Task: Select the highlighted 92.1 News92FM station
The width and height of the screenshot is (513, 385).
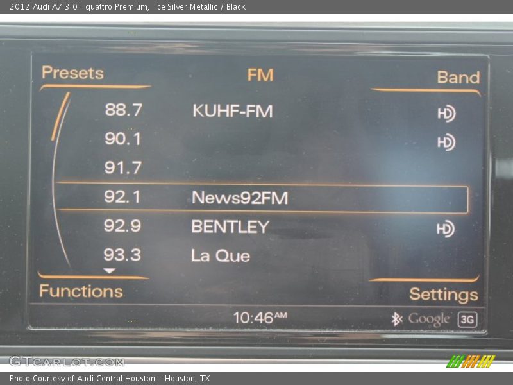Action: coord(262,198)
